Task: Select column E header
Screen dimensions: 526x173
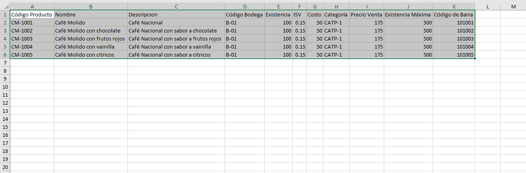Action: coord(278,7)
